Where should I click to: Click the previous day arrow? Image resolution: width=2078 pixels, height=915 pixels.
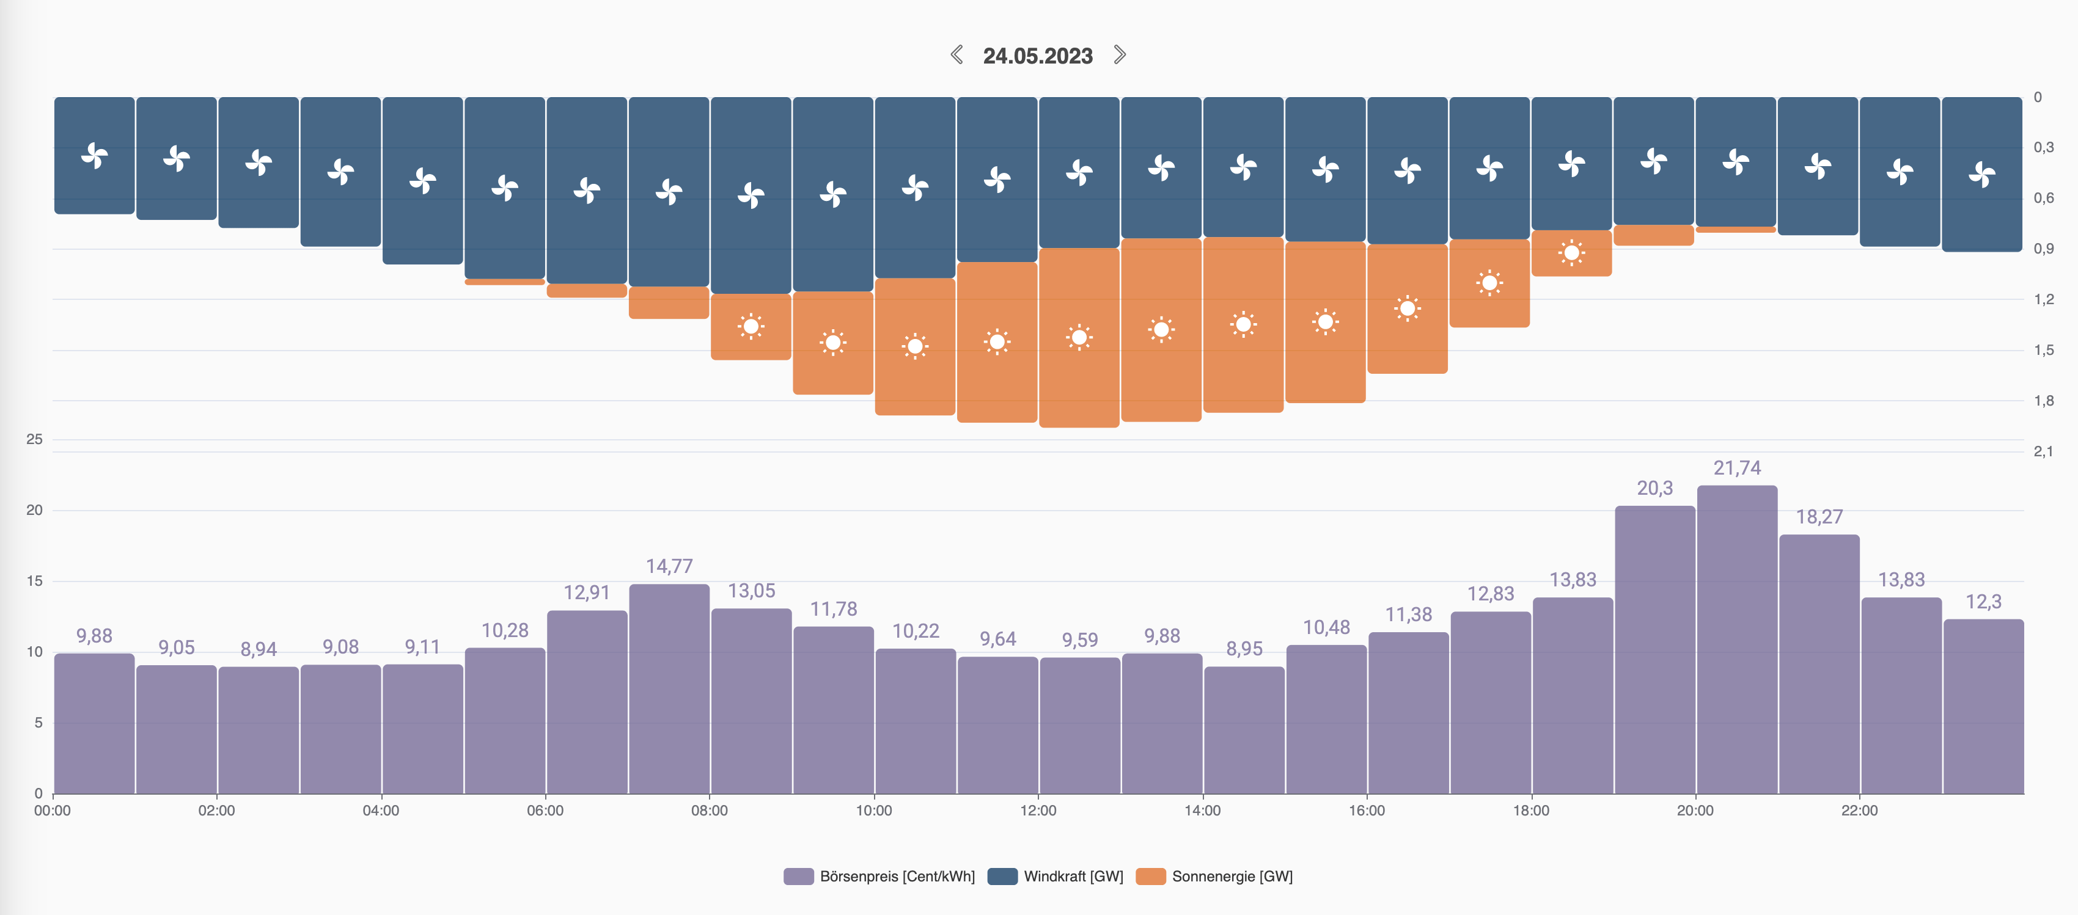click(x=956, y=55)
